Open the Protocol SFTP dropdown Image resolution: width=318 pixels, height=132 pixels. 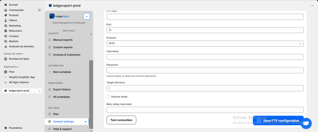205,43
